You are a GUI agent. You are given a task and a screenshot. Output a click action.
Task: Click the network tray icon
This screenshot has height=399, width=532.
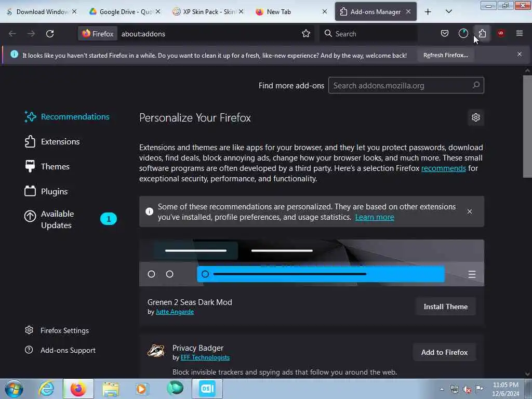(454, 389)
